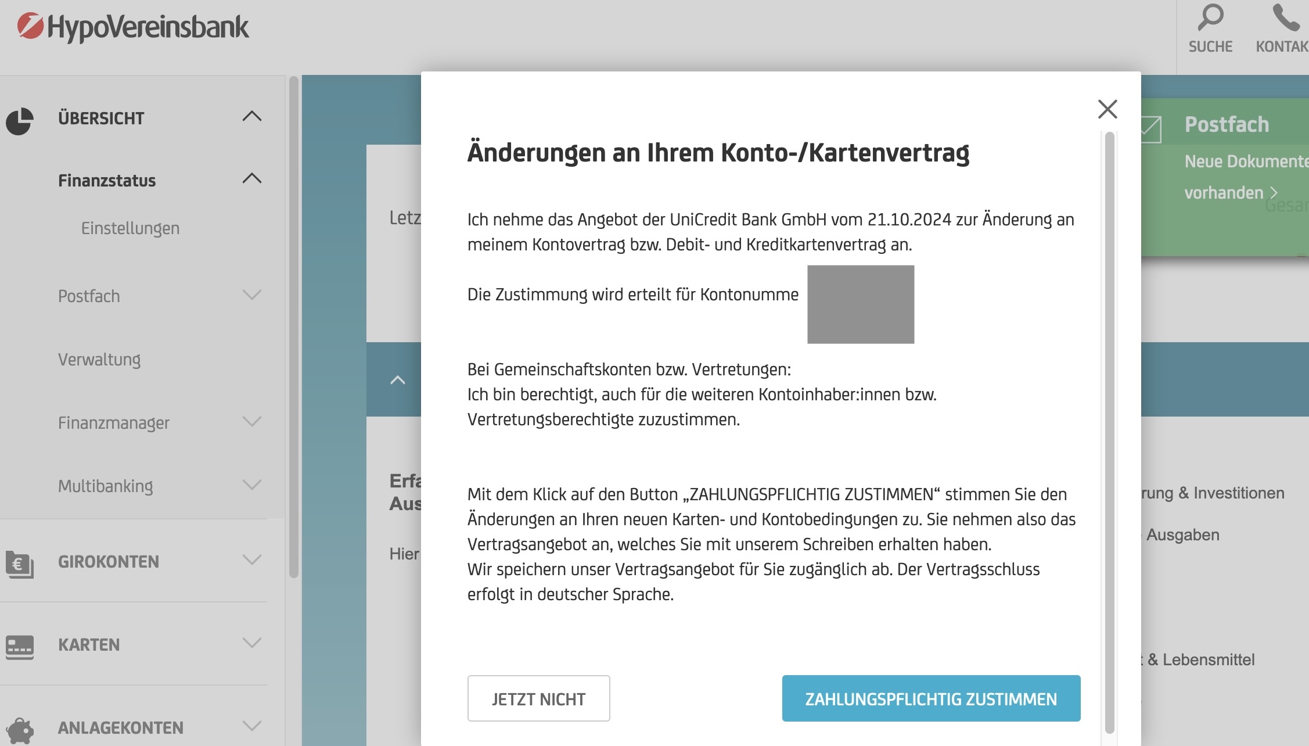Click the Karten card icon
Screen dimensions: 1309x746
pyautogui.click(x=20, y=647)
